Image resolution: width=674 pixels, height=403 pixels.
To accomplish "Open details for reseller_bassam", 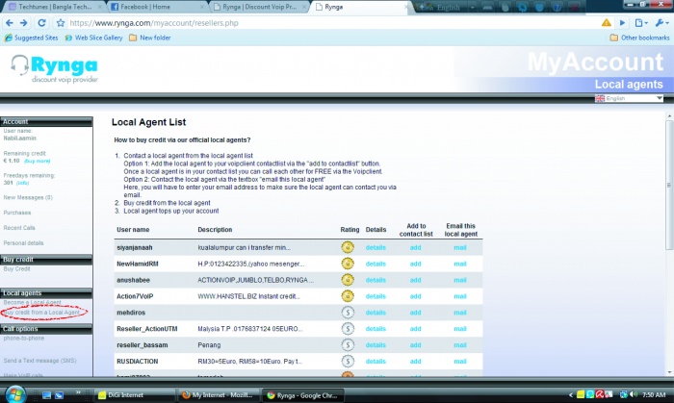I will tap(376, 345).
